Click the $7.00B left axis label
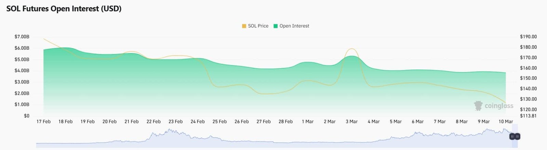 22,37
